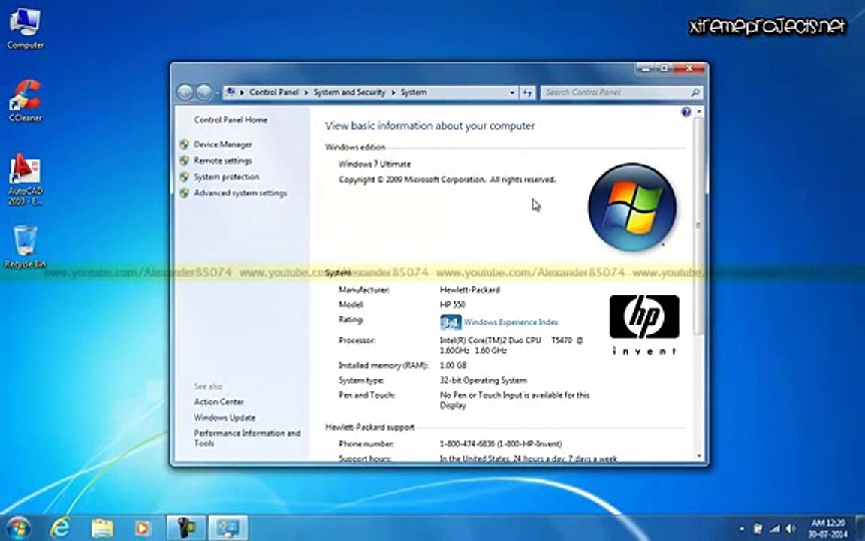Open Control Panel Home
This screenshot has width=865, height=541.
231,119
